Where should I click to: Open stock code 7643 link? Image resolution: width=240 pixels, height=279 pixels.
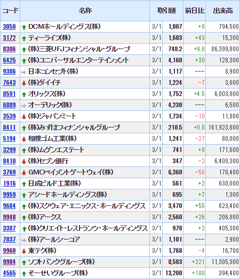[9, 83]
